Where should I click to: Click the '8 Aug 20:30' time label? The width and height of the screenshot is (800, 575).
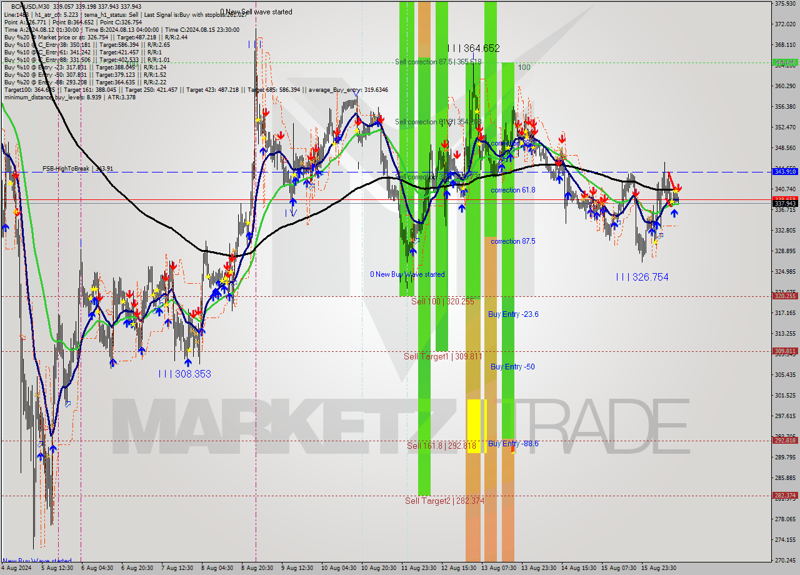257,568
